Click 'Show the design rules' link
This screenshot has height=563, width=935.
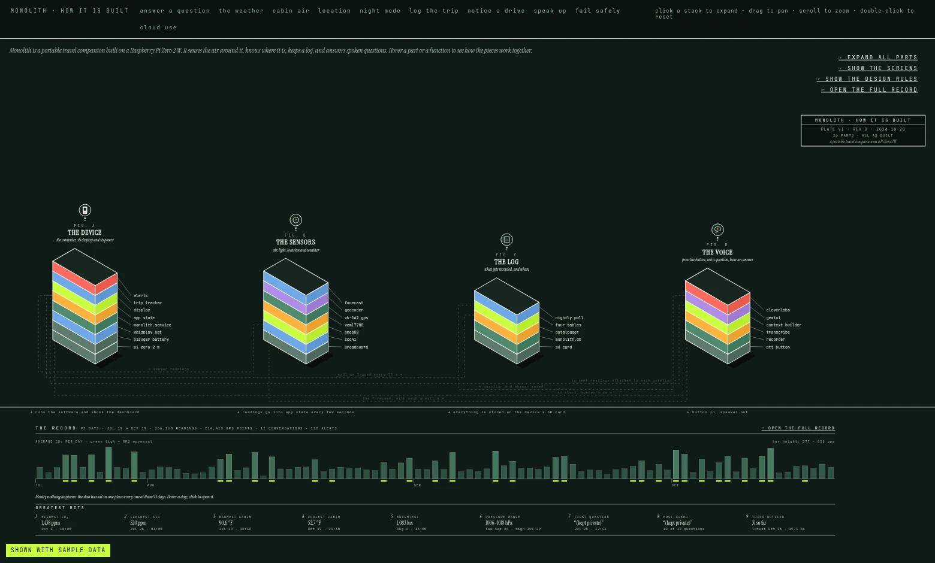point(867,79)
